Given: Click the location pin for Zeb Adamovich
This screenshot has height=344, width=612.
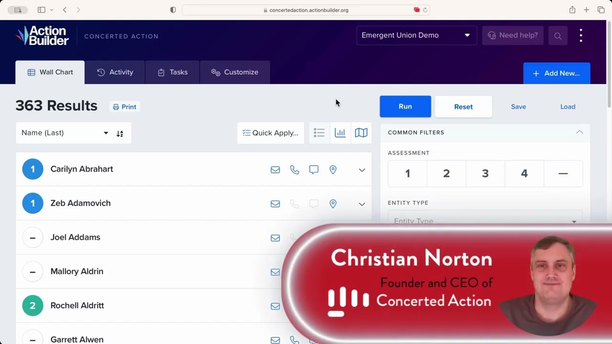Looking at the screenshot, I should [x=333, y=204].
